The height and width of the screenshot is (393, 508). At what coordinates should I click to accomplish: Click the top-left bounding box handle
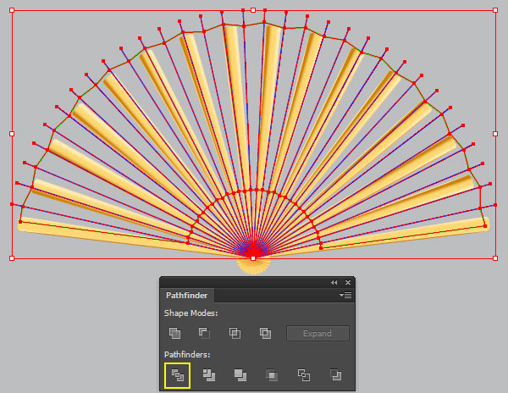(12, 10)
